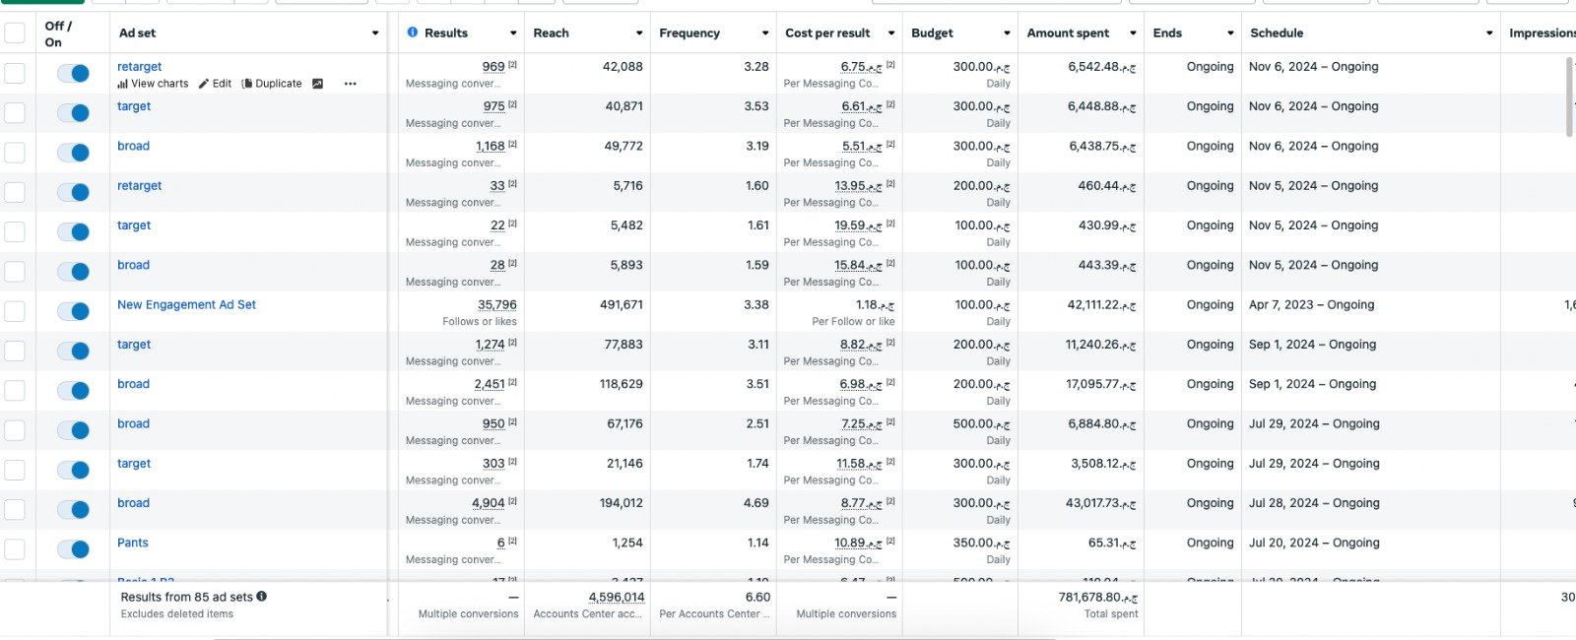Click info icon next to 'Results from 85 ad sets'
This screenshot has height=640, width=1576.
click(262, 597)
